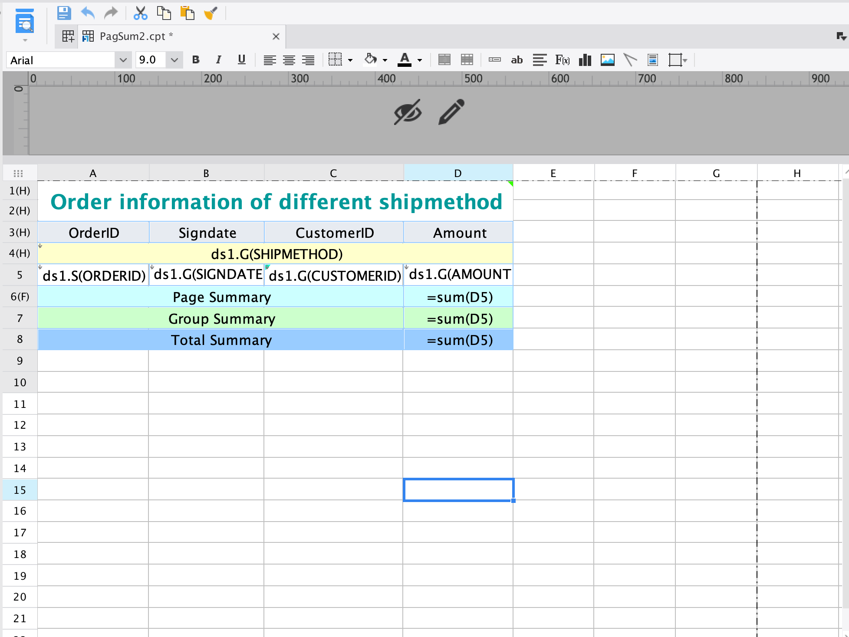Click the pencil edit icon
849x637 pixels.
click(x=451, y=112)
